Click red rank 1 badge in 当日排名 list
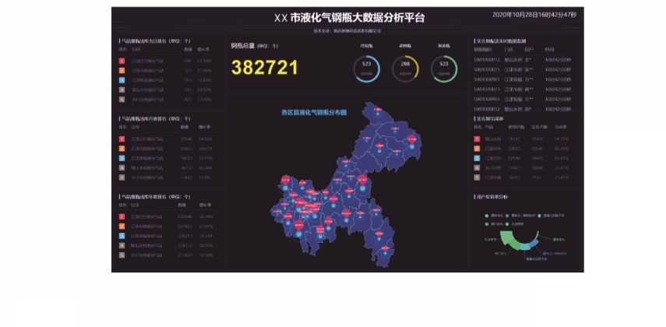 [122, 62]
